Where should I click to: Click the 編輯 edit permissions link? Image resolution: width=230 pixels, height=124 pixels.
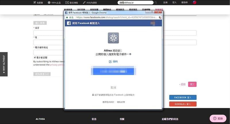(113, 62)
